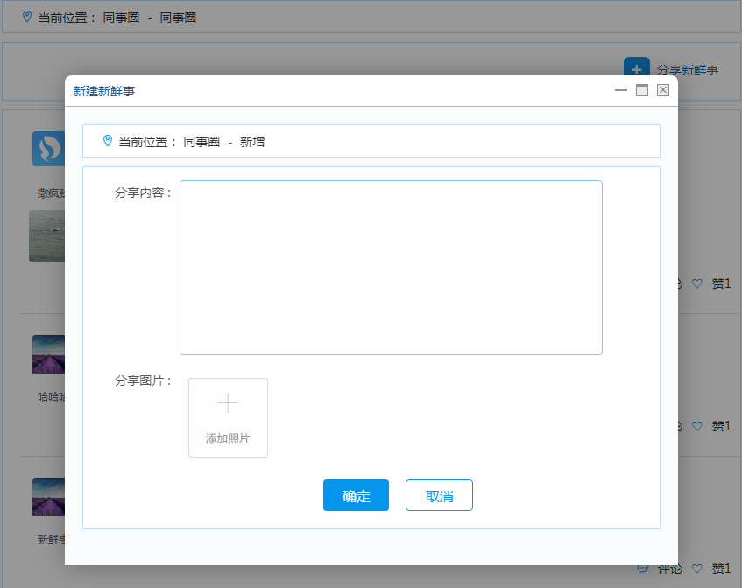The width and height of the screenshot is (742, 588).
Task: Click the blue avatar on the first post
Action: (47, 149)
